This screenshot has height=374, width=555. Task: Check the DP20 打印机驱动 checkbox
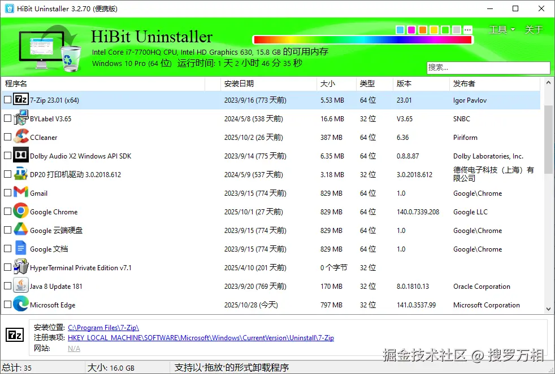click(x=7, y=174)
